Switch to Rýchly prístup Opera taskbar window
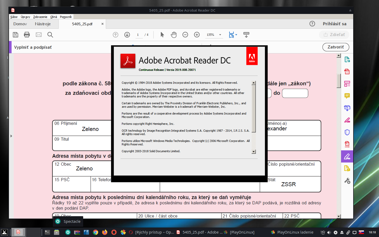The image size is (379, 237). (151, 232)
